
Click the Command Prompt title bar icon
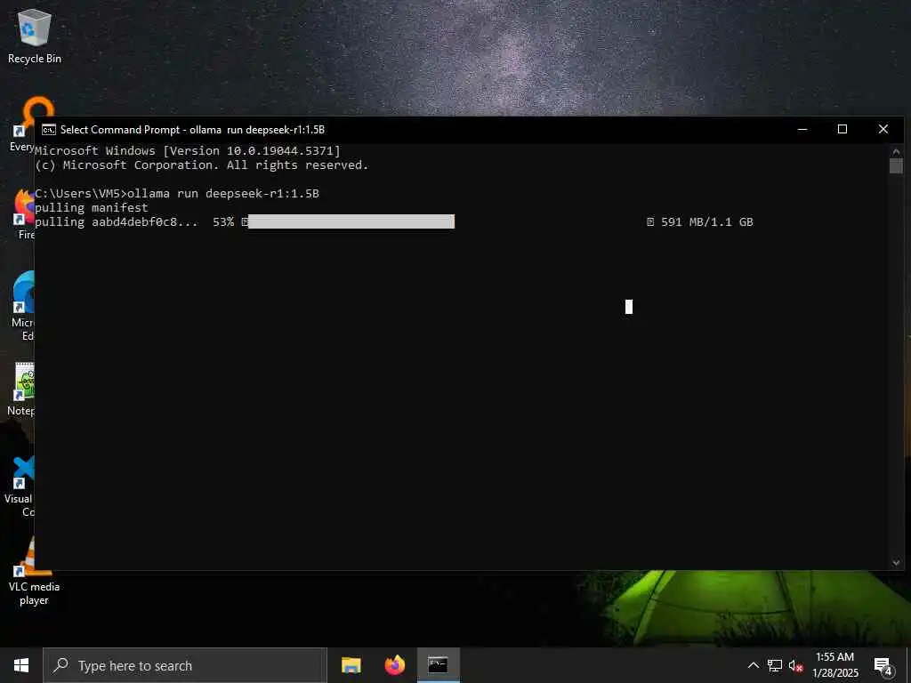pyautogui.click(x=49, y=130)
